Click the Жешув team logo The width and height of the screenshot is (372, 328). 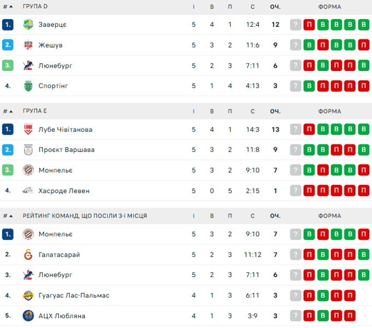point(28,45)
